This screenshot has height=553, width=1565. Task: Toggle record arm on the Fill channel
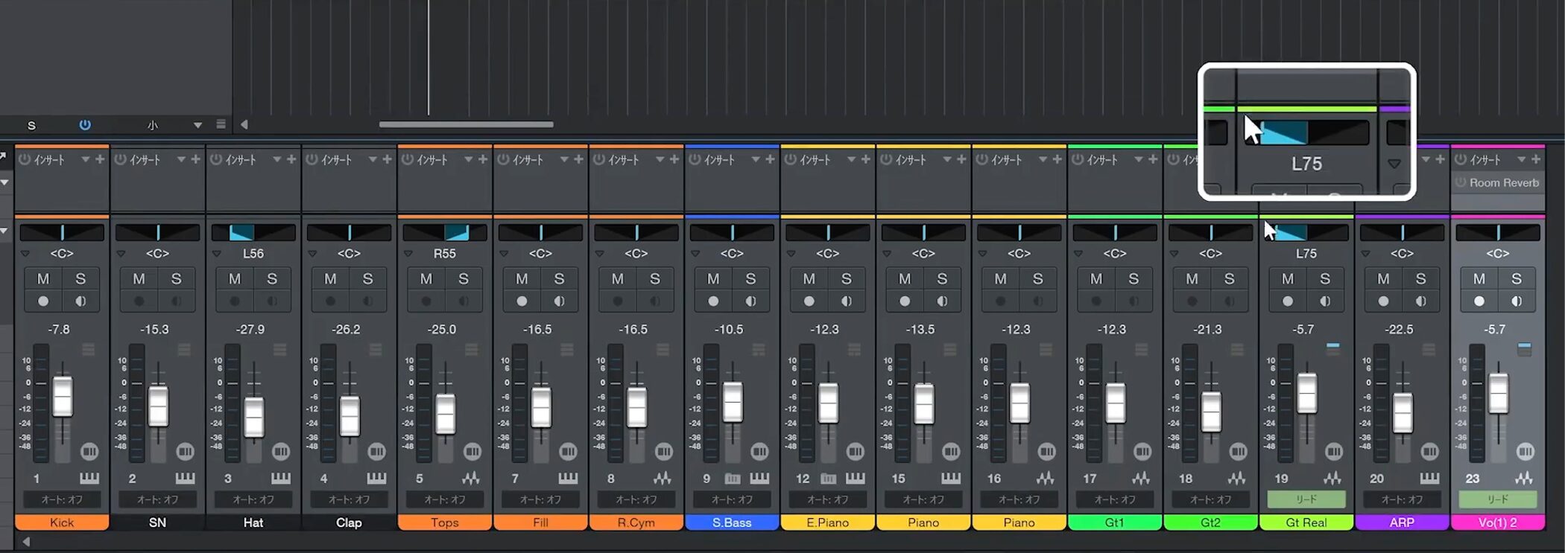pos(522,301)
